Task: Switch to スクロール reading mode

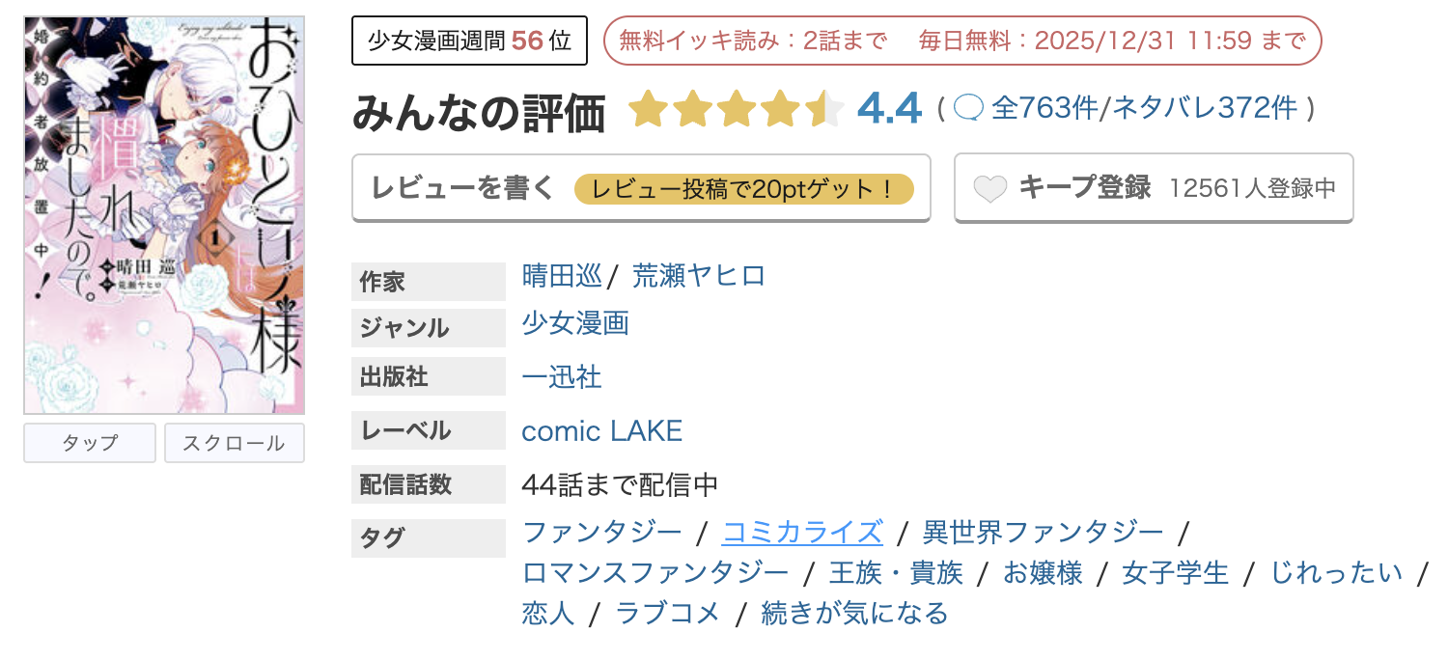Action: (x=234, y=442)
